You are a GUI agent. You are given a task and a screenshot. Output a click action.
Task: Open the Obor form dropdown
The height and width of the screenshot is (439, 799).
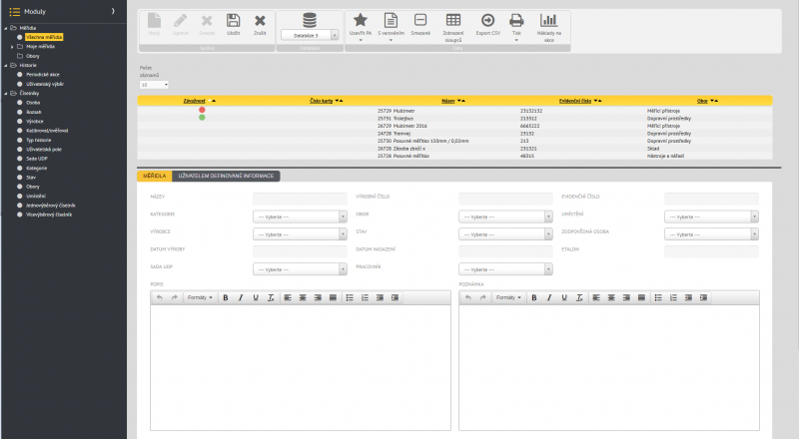[x=505, y=217]
